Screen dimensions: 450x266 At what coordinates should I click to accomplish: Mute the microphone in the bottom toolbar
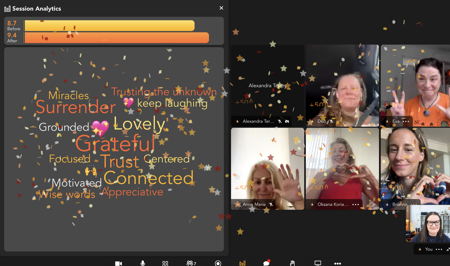tap(143, 263)
